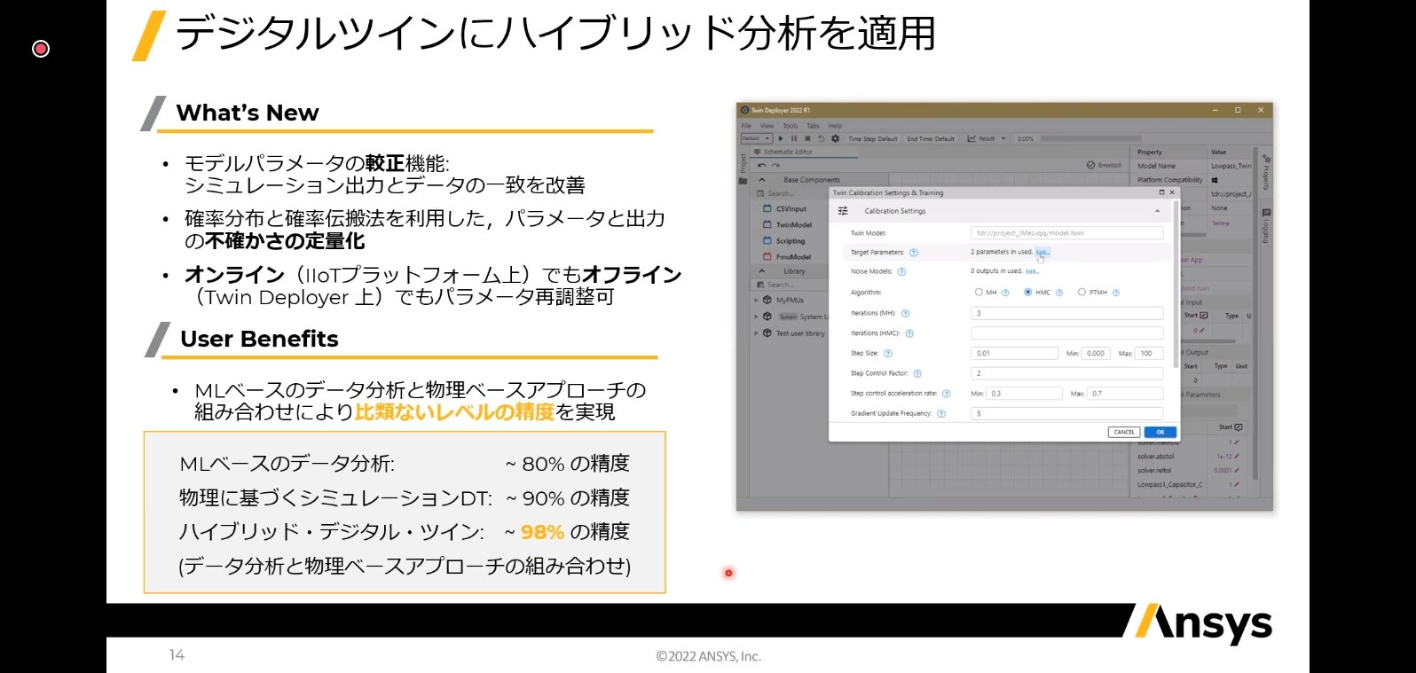The height and width of the screenshot is (673, 1416).
Task: Open help for Target Parameters
Action: [x=914, y=253]
